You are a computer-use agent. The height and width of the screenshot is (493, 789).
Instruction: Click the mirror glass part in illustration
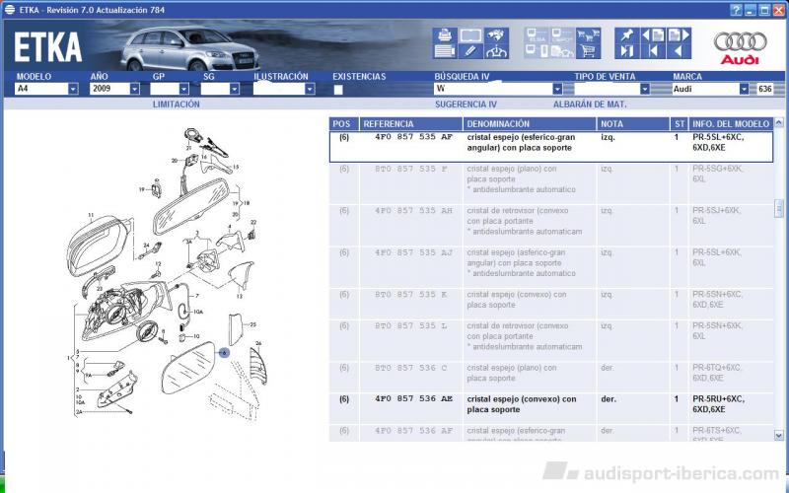tap(188, 368)
